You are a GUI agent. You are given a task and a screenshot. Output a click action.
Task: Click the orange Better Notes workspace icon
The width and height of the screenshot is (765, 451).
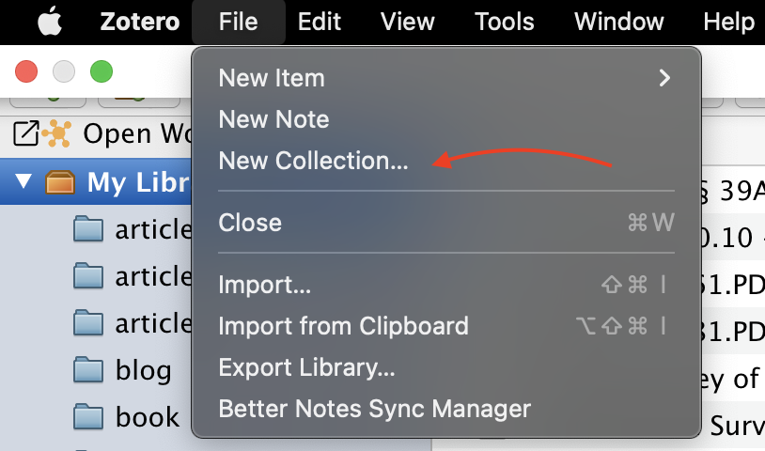pyautogui.click(x=57, y=133)
